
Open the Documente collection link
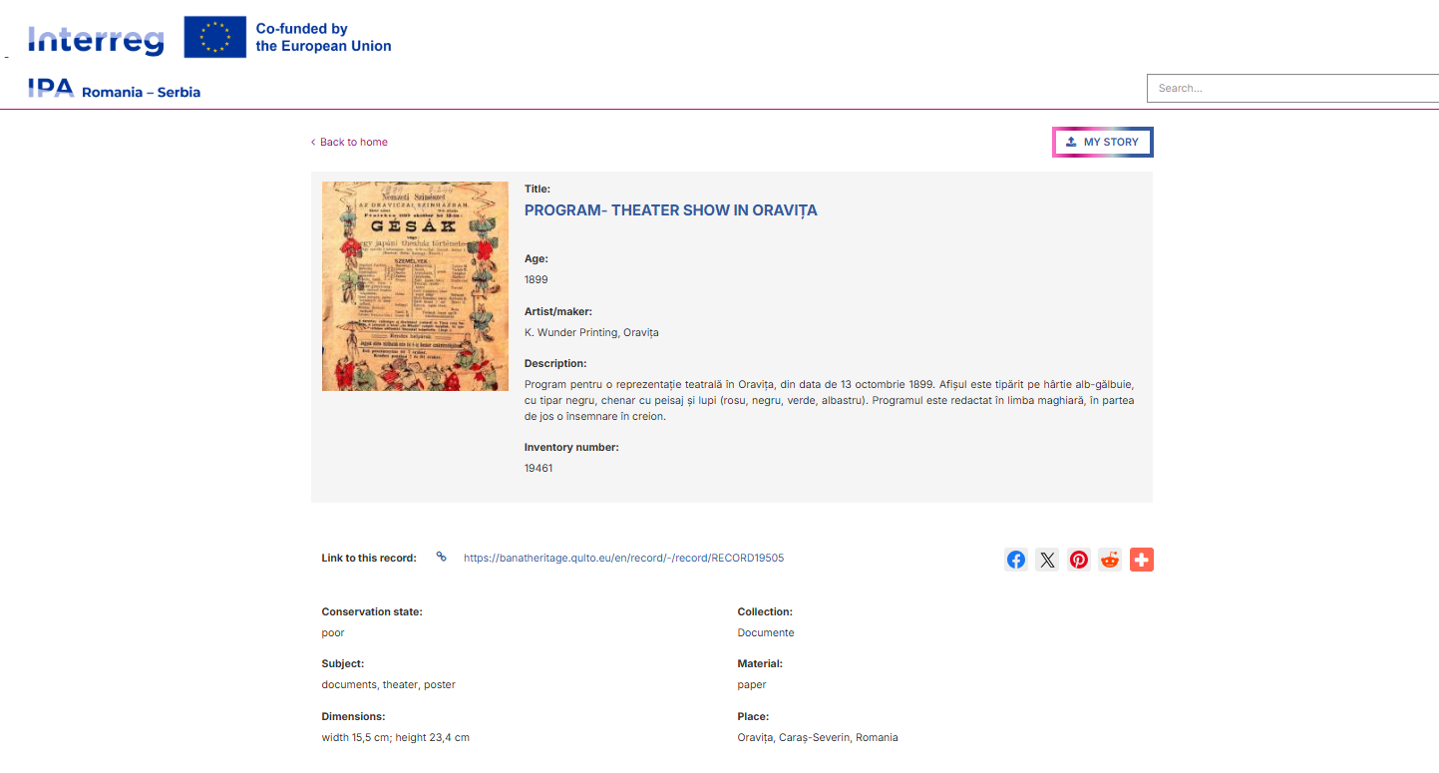click(x=766, y=632)
